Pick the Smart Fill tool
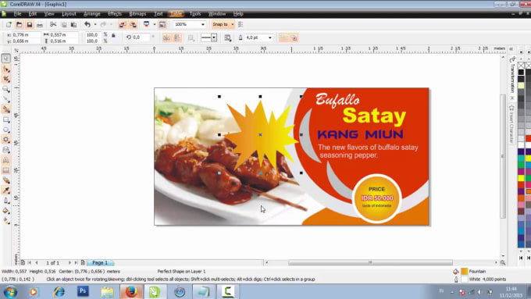Viewport: 531px width, 299px height. click(5, 109)
